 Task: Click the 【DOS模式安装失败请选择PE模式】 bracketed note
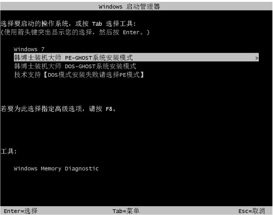coord(93,74)
